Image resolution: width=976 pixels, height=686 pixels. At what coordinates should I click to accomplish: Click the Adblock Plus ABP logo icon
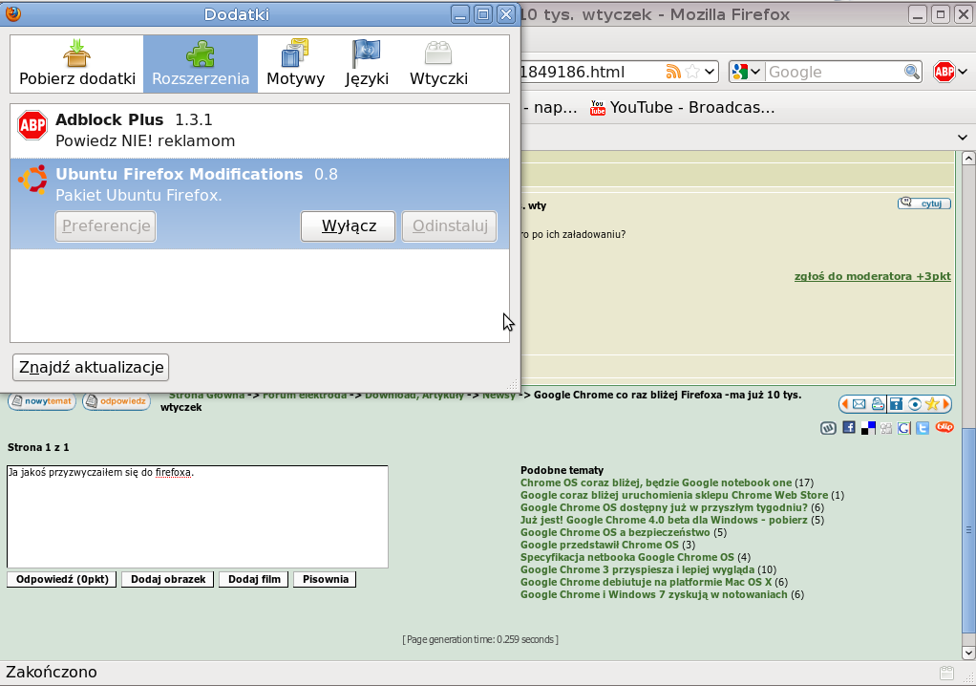pos(32,126)
